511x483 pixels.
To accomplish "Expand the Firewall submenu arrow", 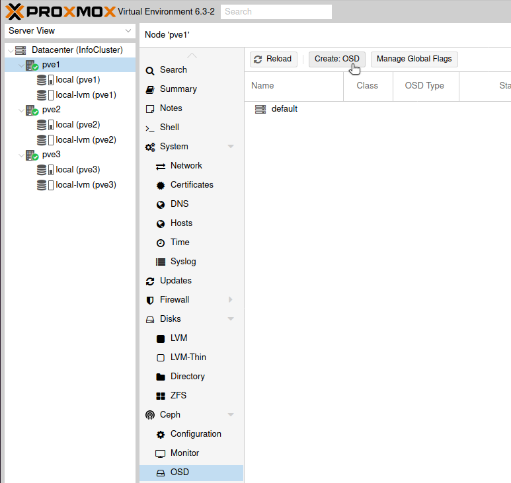I will [231, 299].
